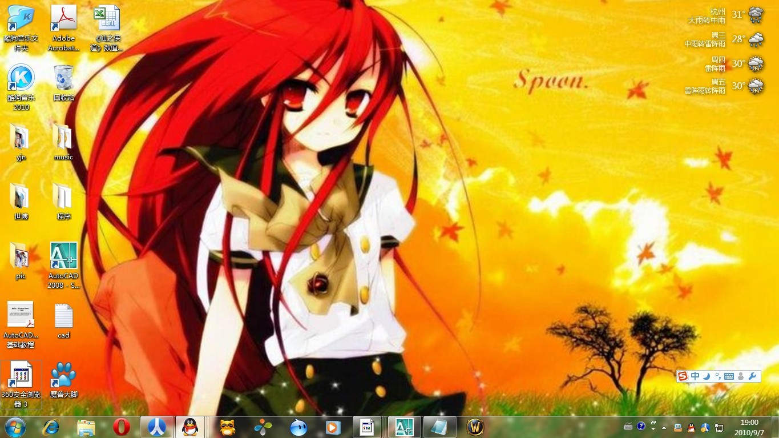779x438 pixels.
Task: Select the AutoCAD 基础教程 PDF file
Action: (x=21, y=324)
